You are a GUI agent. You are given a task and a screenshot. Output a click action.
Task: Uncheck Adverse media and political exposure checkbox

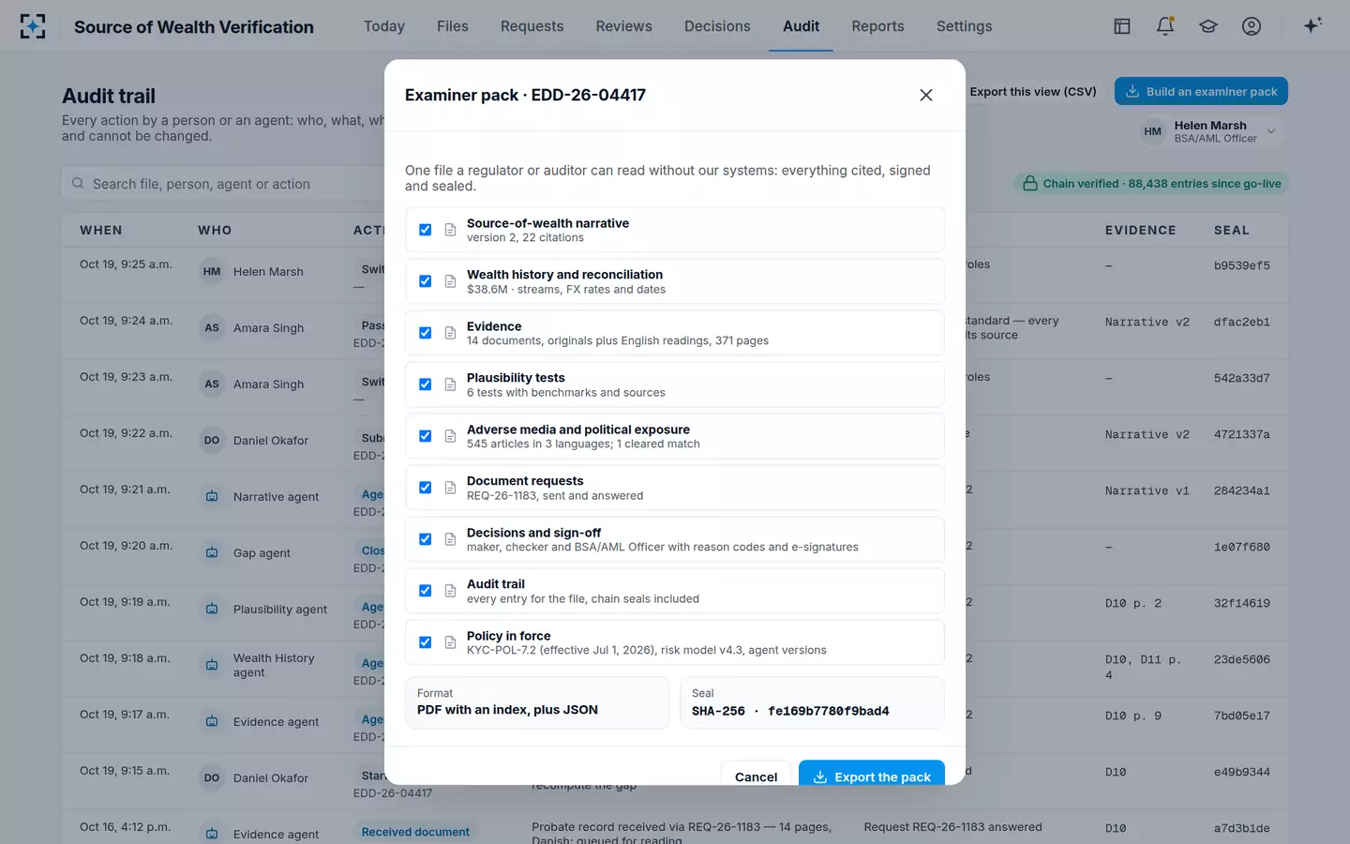426,436
